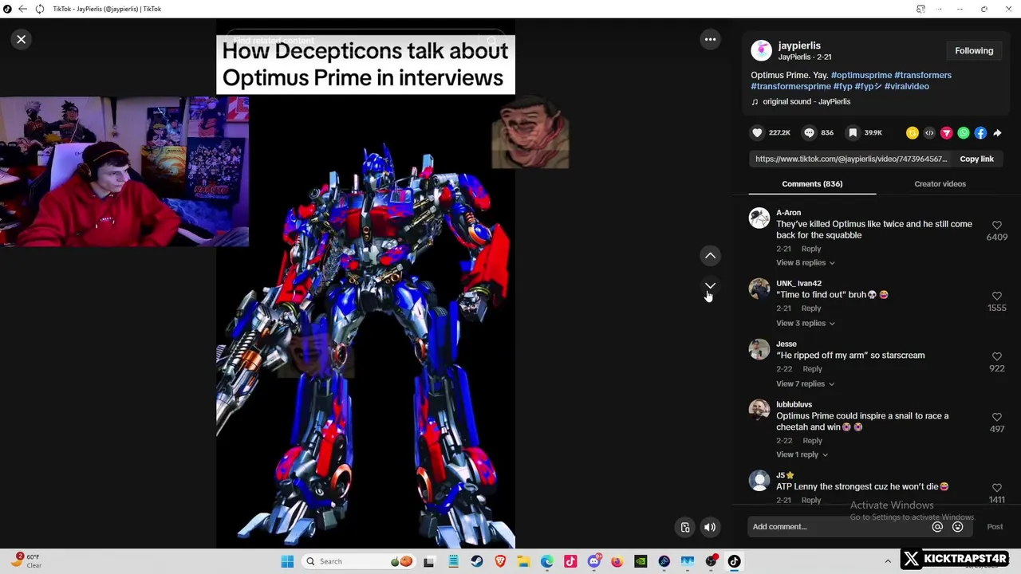This screenshot has height=574, width=1021.
Task: Open original sound - JayPierlis link
Action: [806, 101]
